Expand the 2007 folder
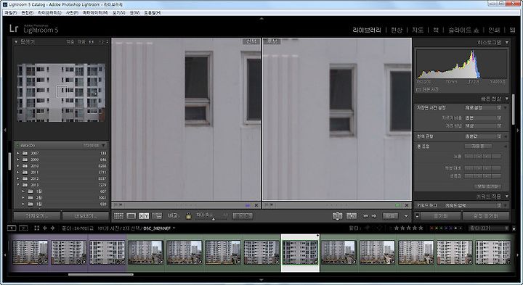The width and height of the screenshot is (523, 285). (x=18, y=153)
